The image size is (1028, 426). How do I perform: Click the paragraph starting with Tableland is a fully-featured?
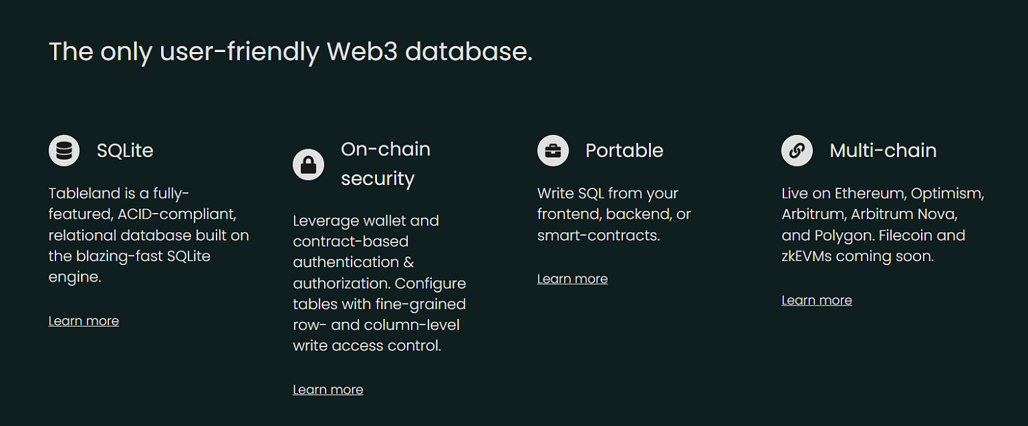149,235
